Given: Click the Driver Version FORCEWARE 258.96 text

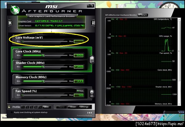Looking at the screenshot, I should pyautogui.click(x=60, y=26).
